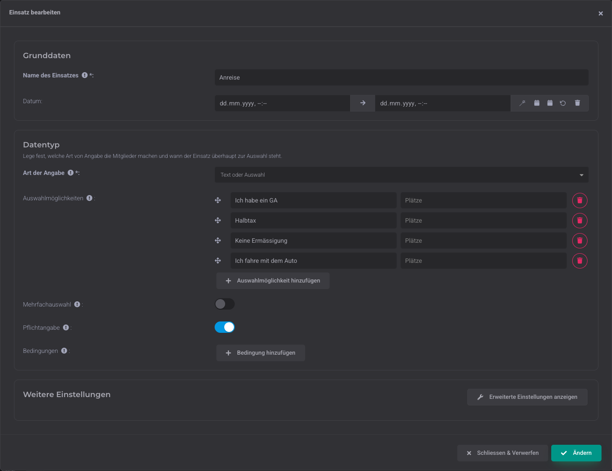Click info icon next to 'Bedingungen'
Viewport: 612px width, 471px height.
coord(64,351)
